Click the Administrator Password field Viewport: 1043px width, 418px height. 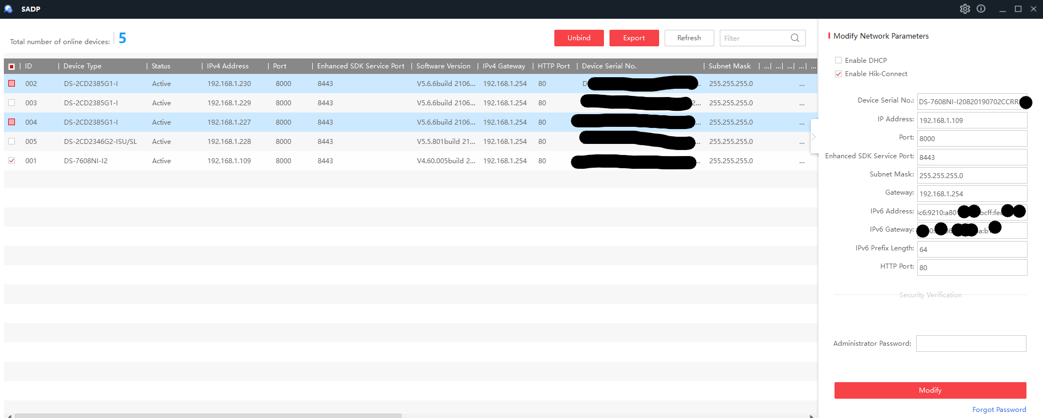(971, 344)
